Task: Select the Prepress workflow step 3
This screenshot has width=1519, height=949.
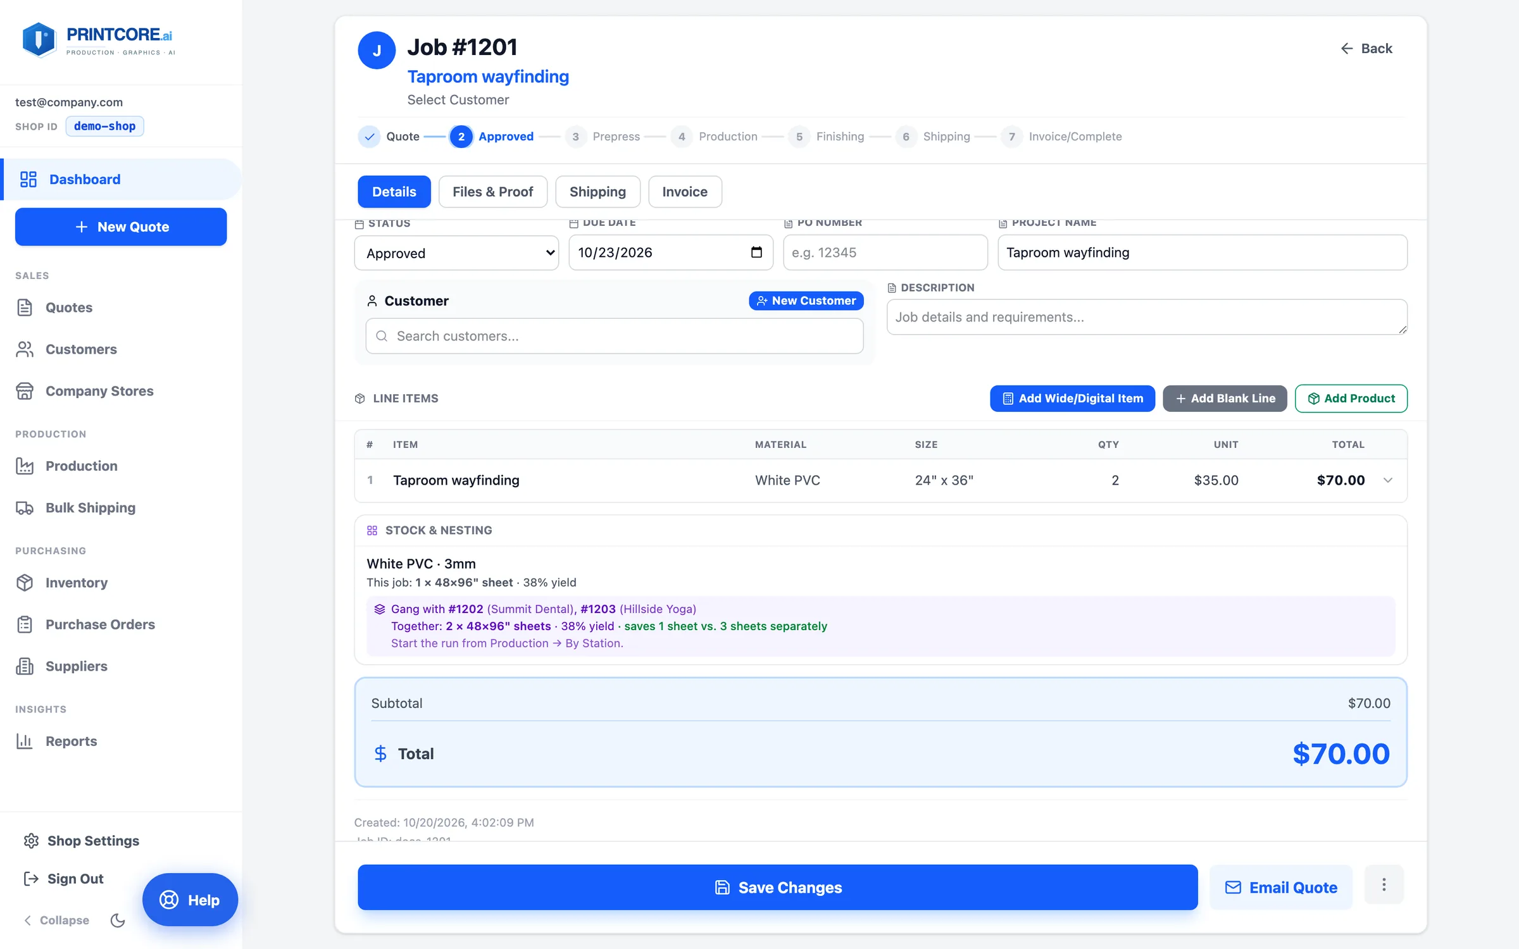Action: 602,137
